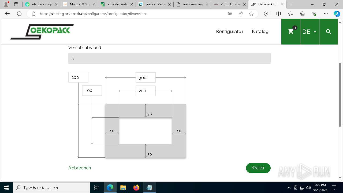Open browser extensions icon
Screen dimensions: 343x193
pos(266,14)
